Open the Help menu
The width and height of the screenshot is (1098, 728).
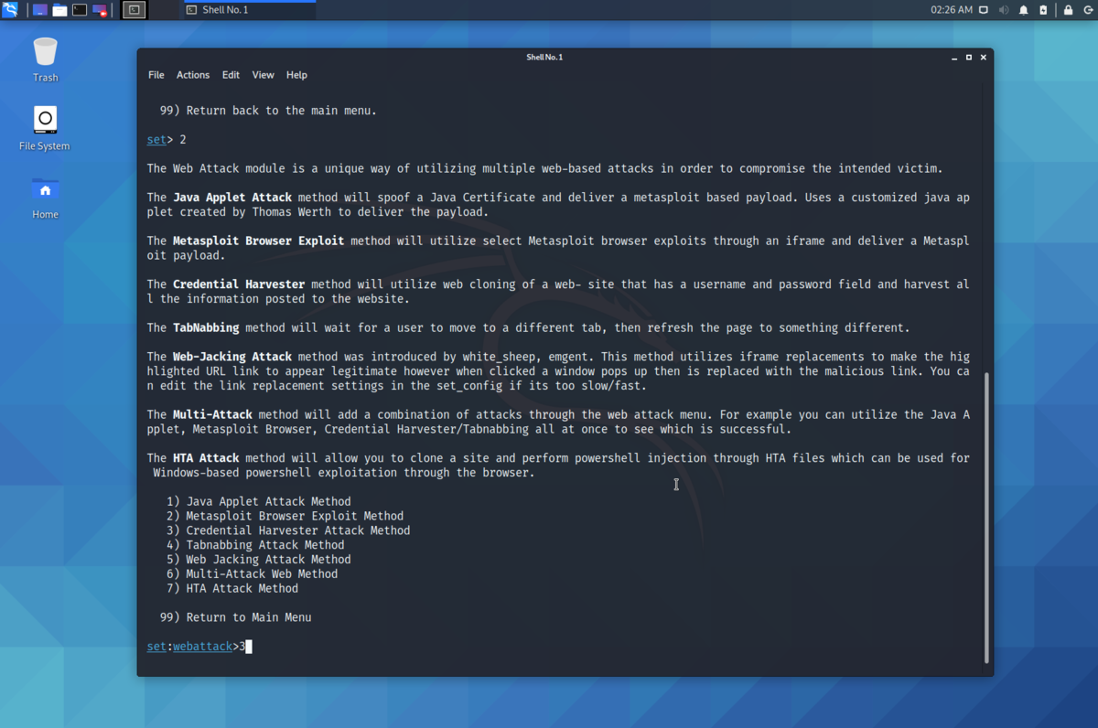click(x=296, y=75)
